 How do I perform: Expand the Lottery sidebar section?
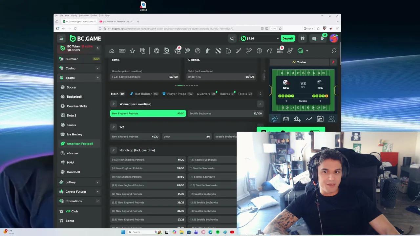tap(97, 182)
